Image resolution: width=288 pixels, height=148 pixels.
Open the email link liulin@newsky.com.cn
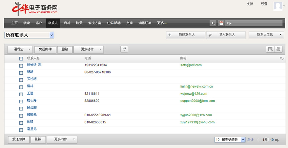pos(197,87)
